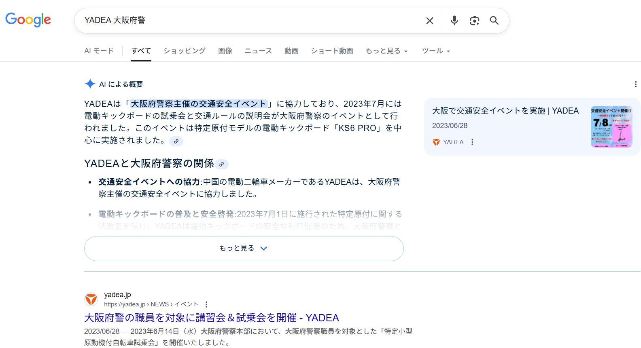Screen dimensions: 641x348
Task: Open the ショッピング tab
Action: [185, 51]
